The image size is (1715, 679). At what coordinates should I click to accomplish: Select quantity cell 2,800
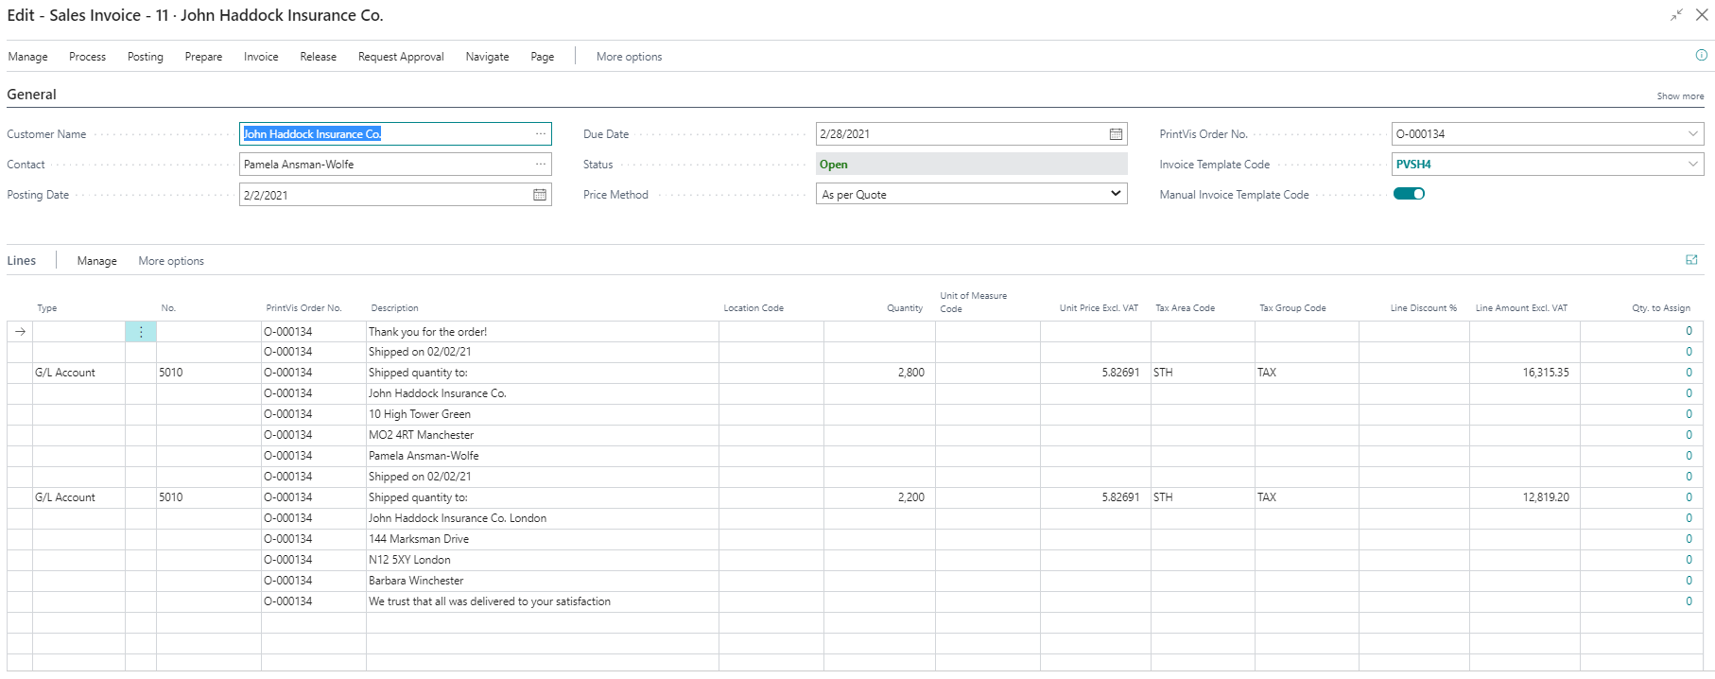(879, 373)
